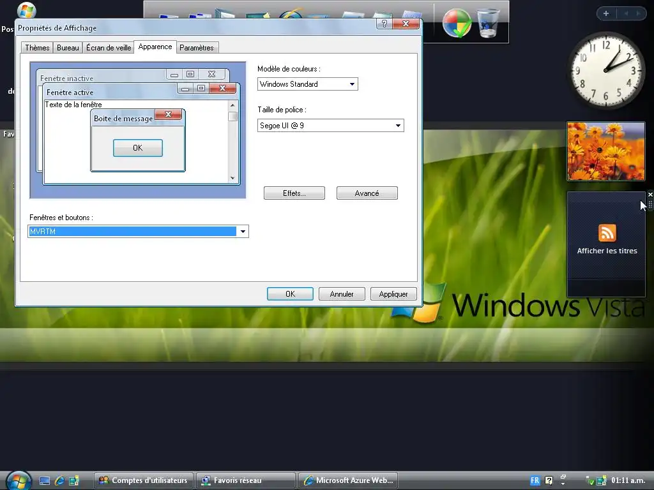Open the FR language indicator in tray

click(535, 480)
